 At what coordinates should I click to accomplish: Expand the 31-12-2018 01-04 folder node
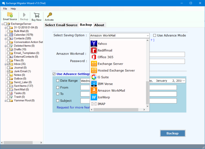(x=6, y=28)
